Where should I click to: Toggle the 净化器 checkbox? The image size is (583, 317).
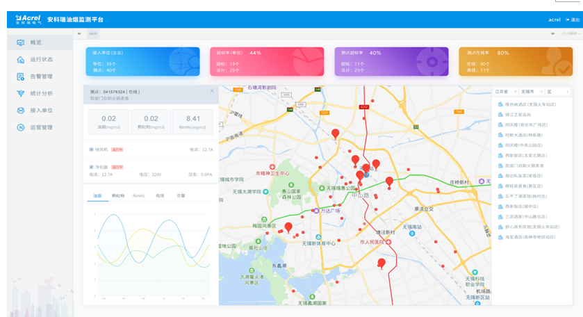pyautogui.click(x=92, y=167)
